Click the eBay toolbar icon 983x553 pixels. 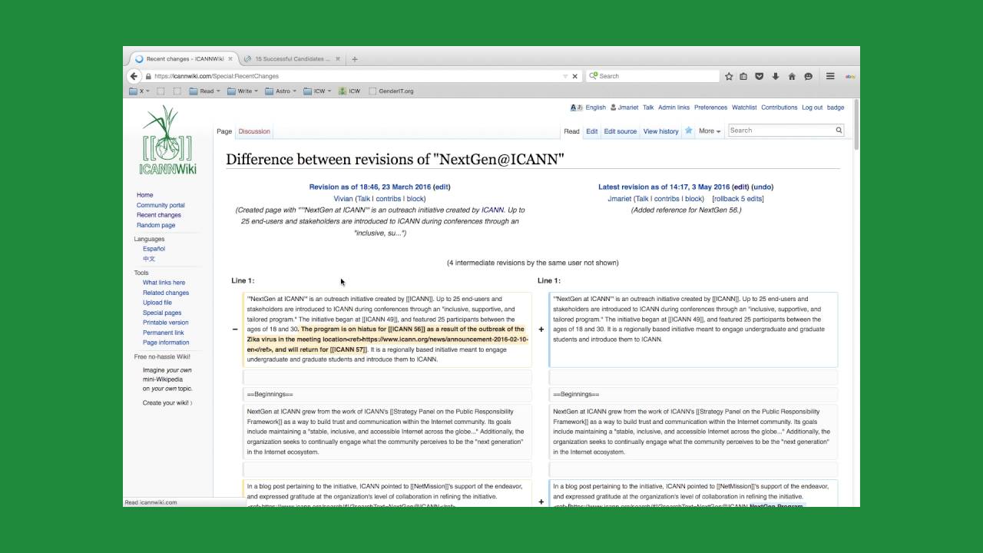tap(850, 76)
